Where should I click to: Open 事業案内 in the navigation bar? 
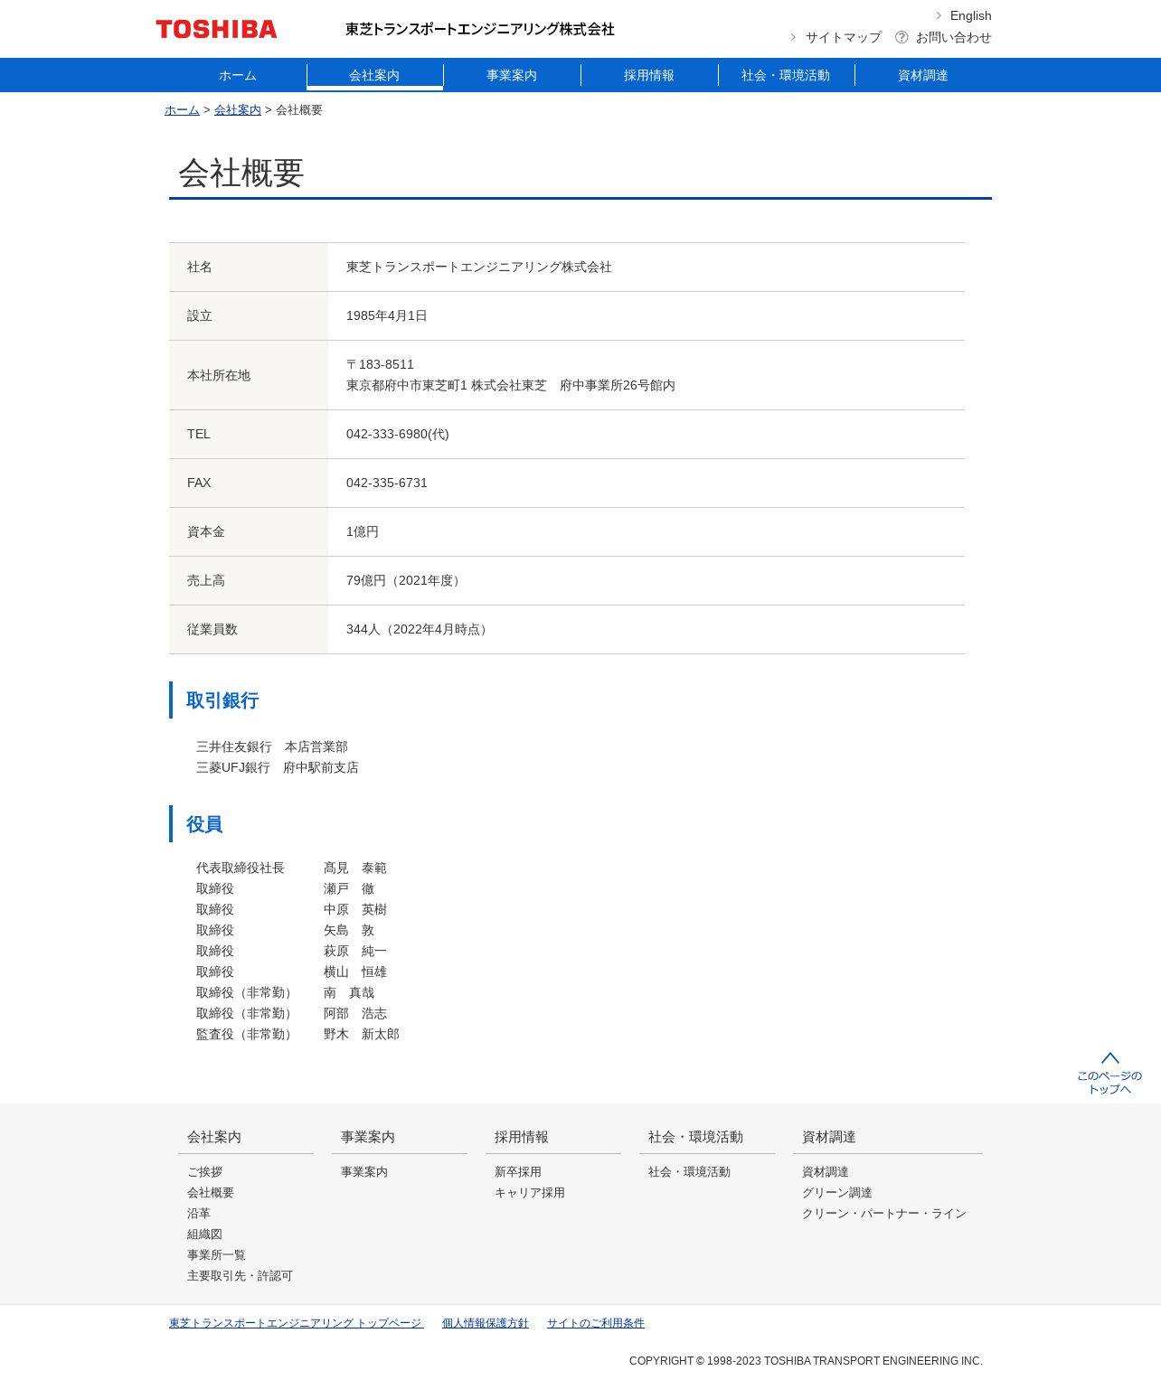[x=512, y=75]
